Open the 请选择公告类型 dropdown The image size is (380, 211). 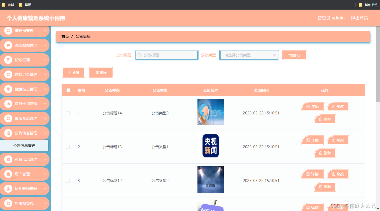[x=249, y=55]
